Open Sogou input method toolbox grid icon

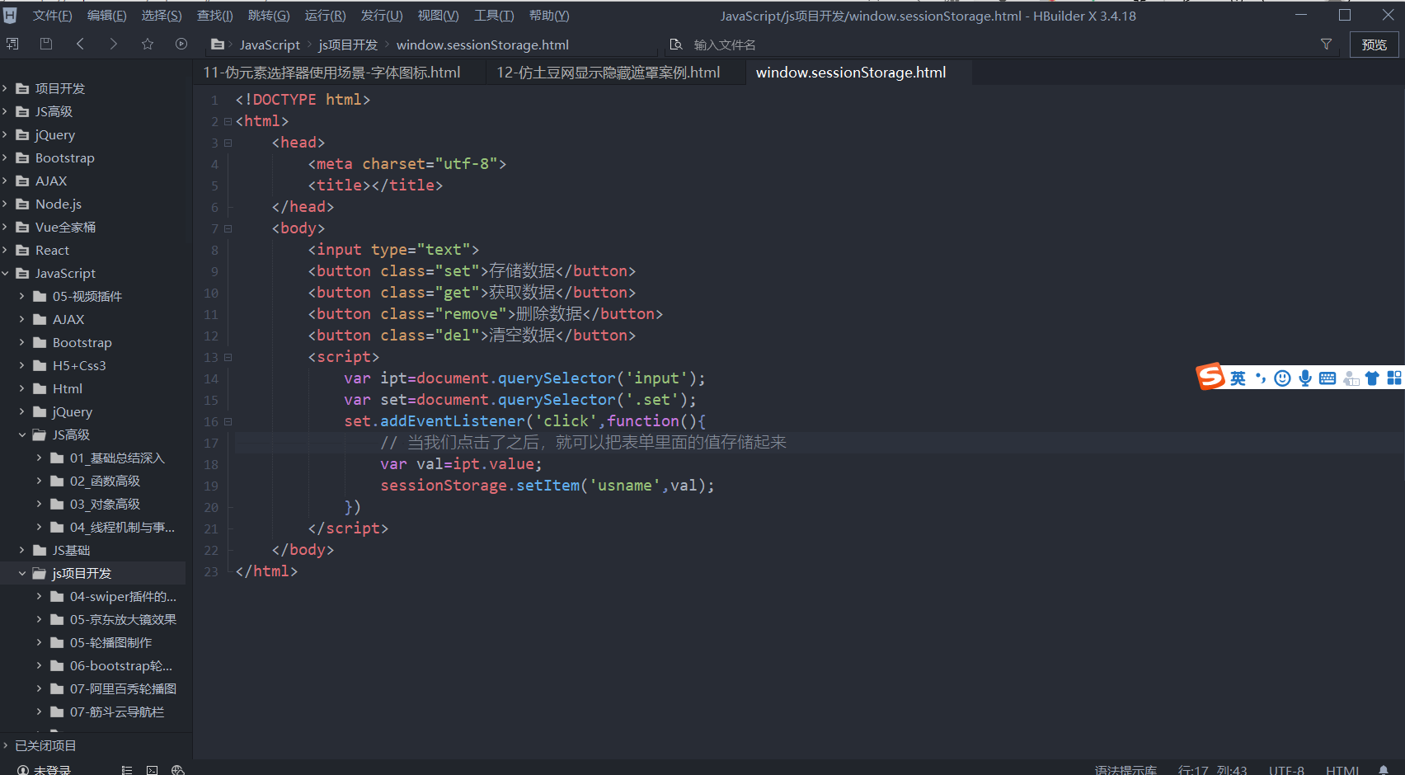click(1394, 378)
